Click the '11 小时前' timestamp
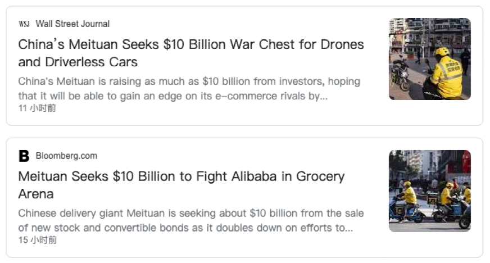This screenshot has width=490, height=263. (x=37, y=108)
